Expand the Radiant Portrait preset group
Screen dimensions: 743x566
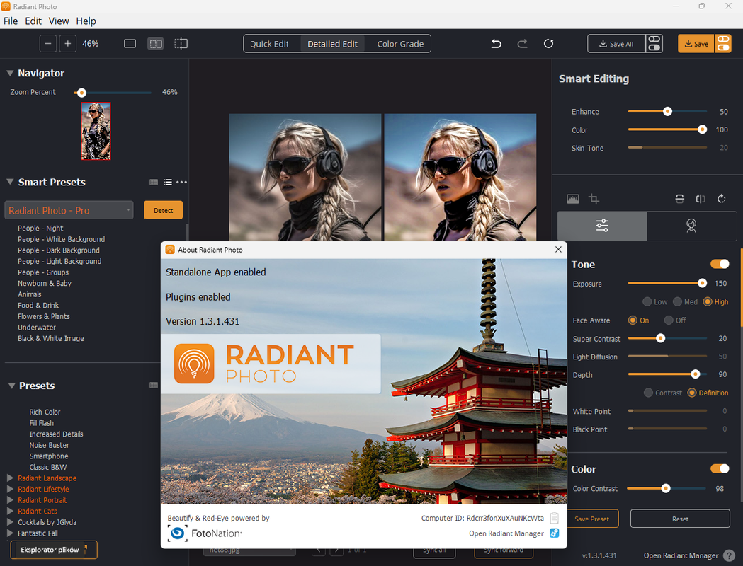tap(10, 499)
